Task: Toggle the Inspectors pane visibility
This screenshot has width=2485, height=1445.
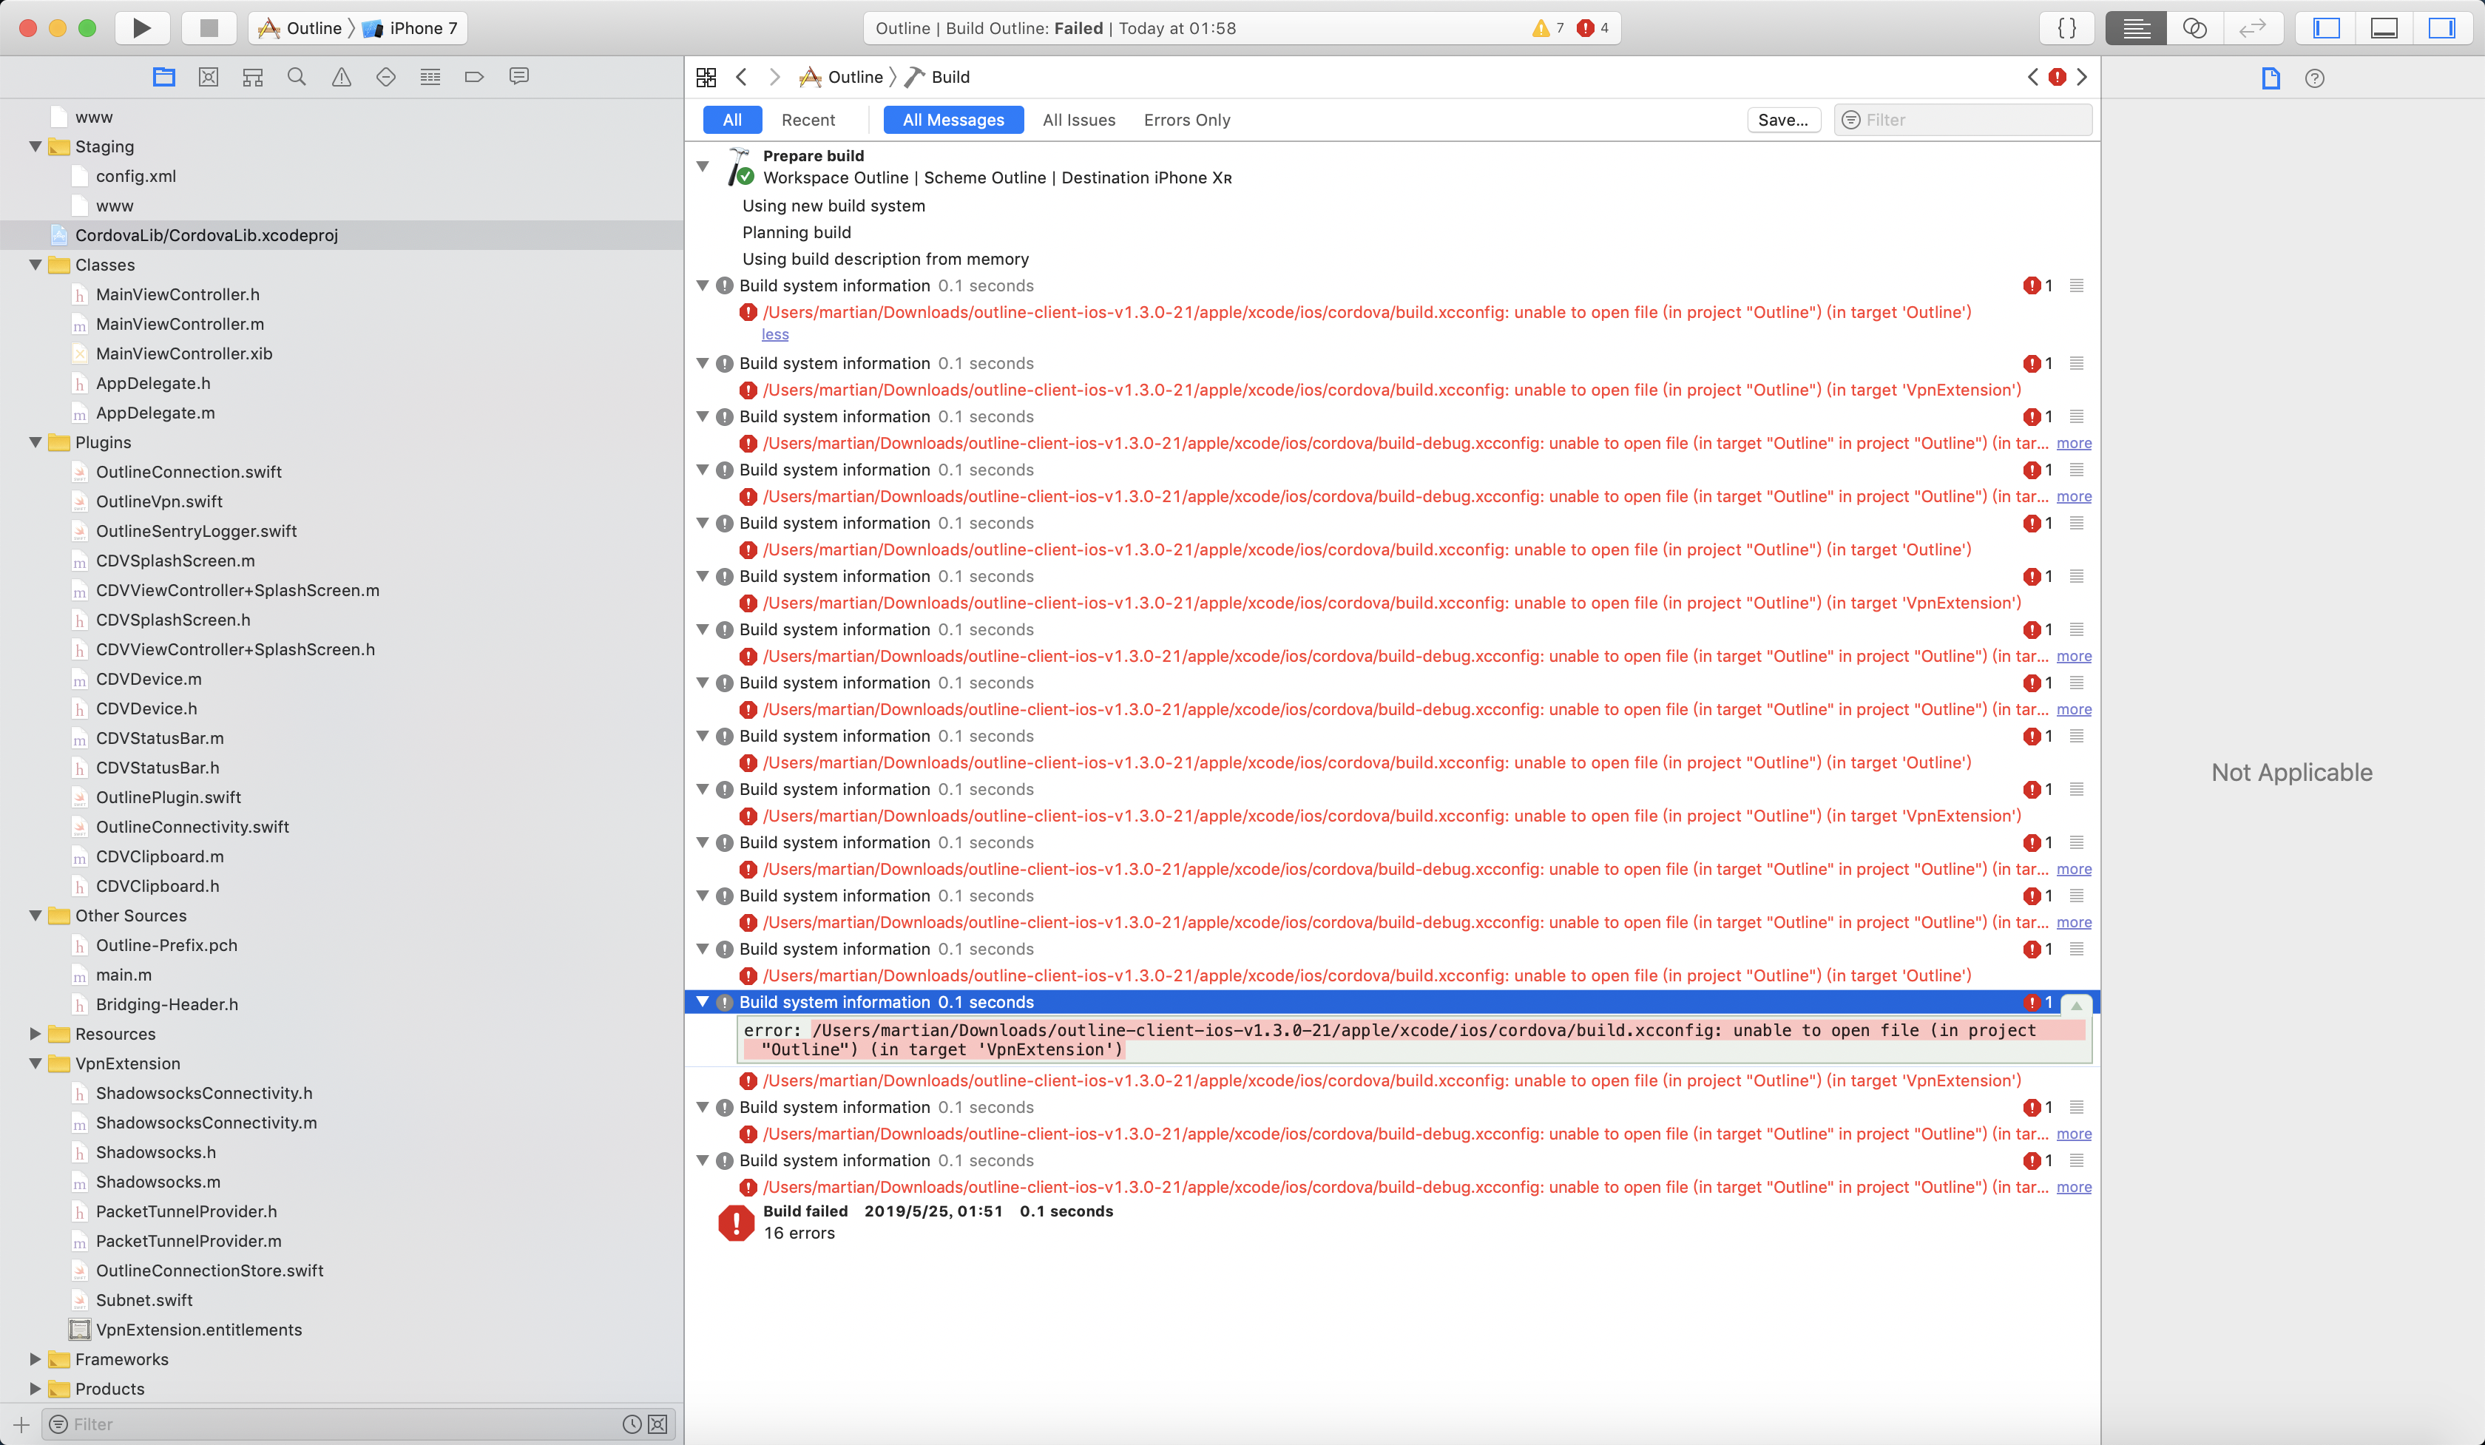Action: 2441,27
